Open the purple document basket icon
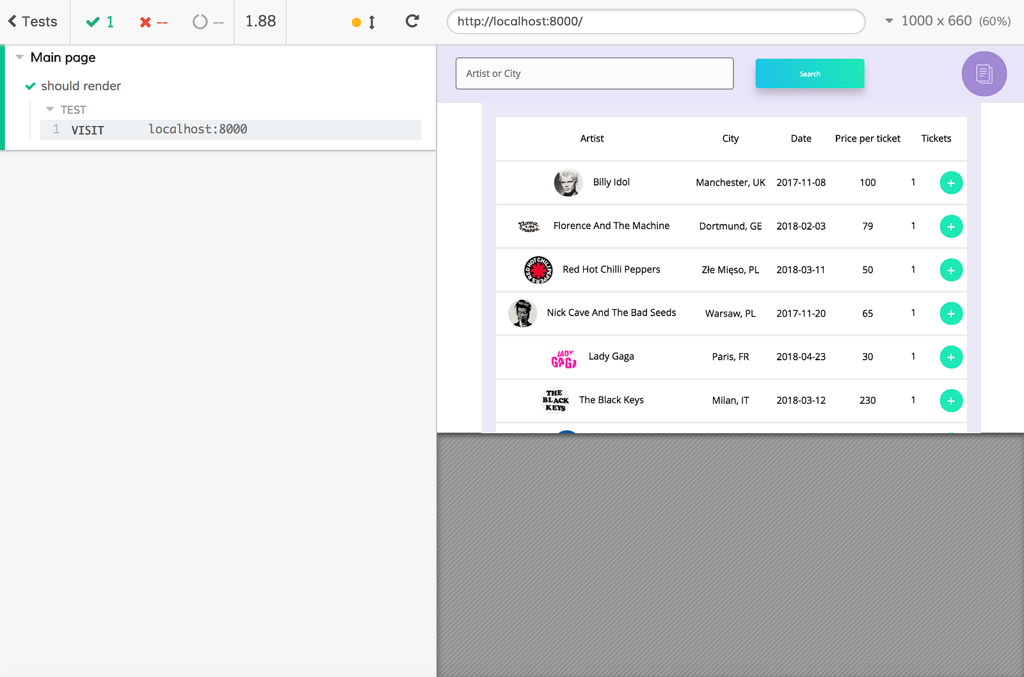Screen dimensions: 1024x677 tap(984, 74)
